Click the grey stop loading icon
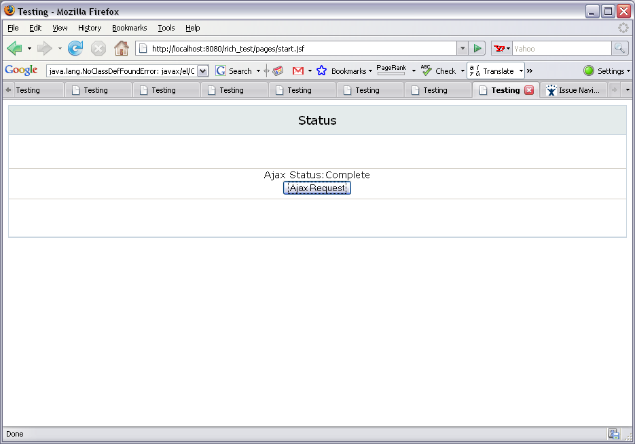This screenshot has width=635, height=444. click(98, 49)
